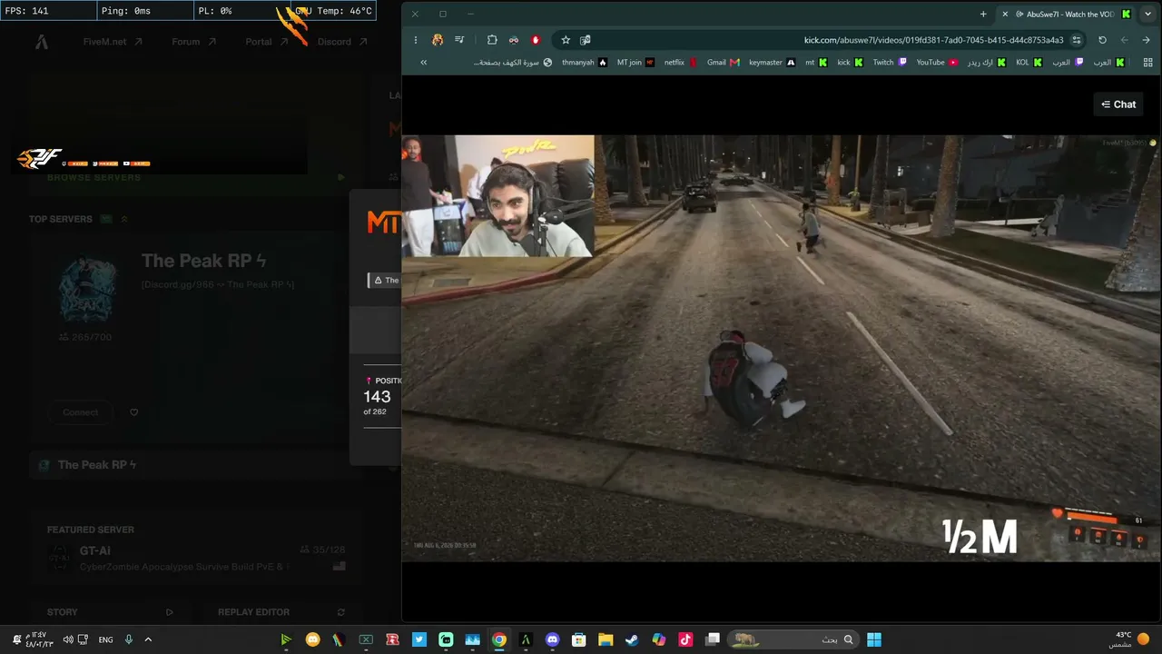Open the Gmail bookmark
The width and height of the screenshot is (1162, 654).
[724, 63]
